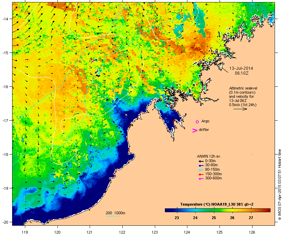The height and width of the screenshot is (235, 284).
Task: Click the '200 1000m' bathymetry label
Action: (x=115, y=213)
